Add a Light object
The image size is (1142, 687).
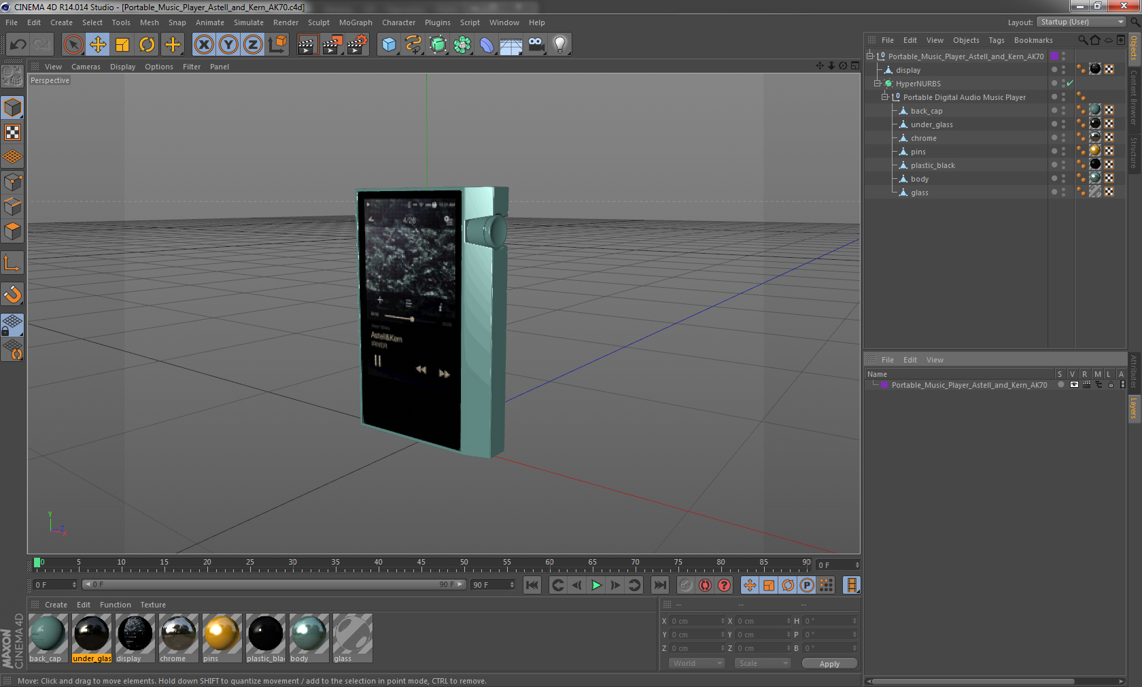[x=560, y=45]
